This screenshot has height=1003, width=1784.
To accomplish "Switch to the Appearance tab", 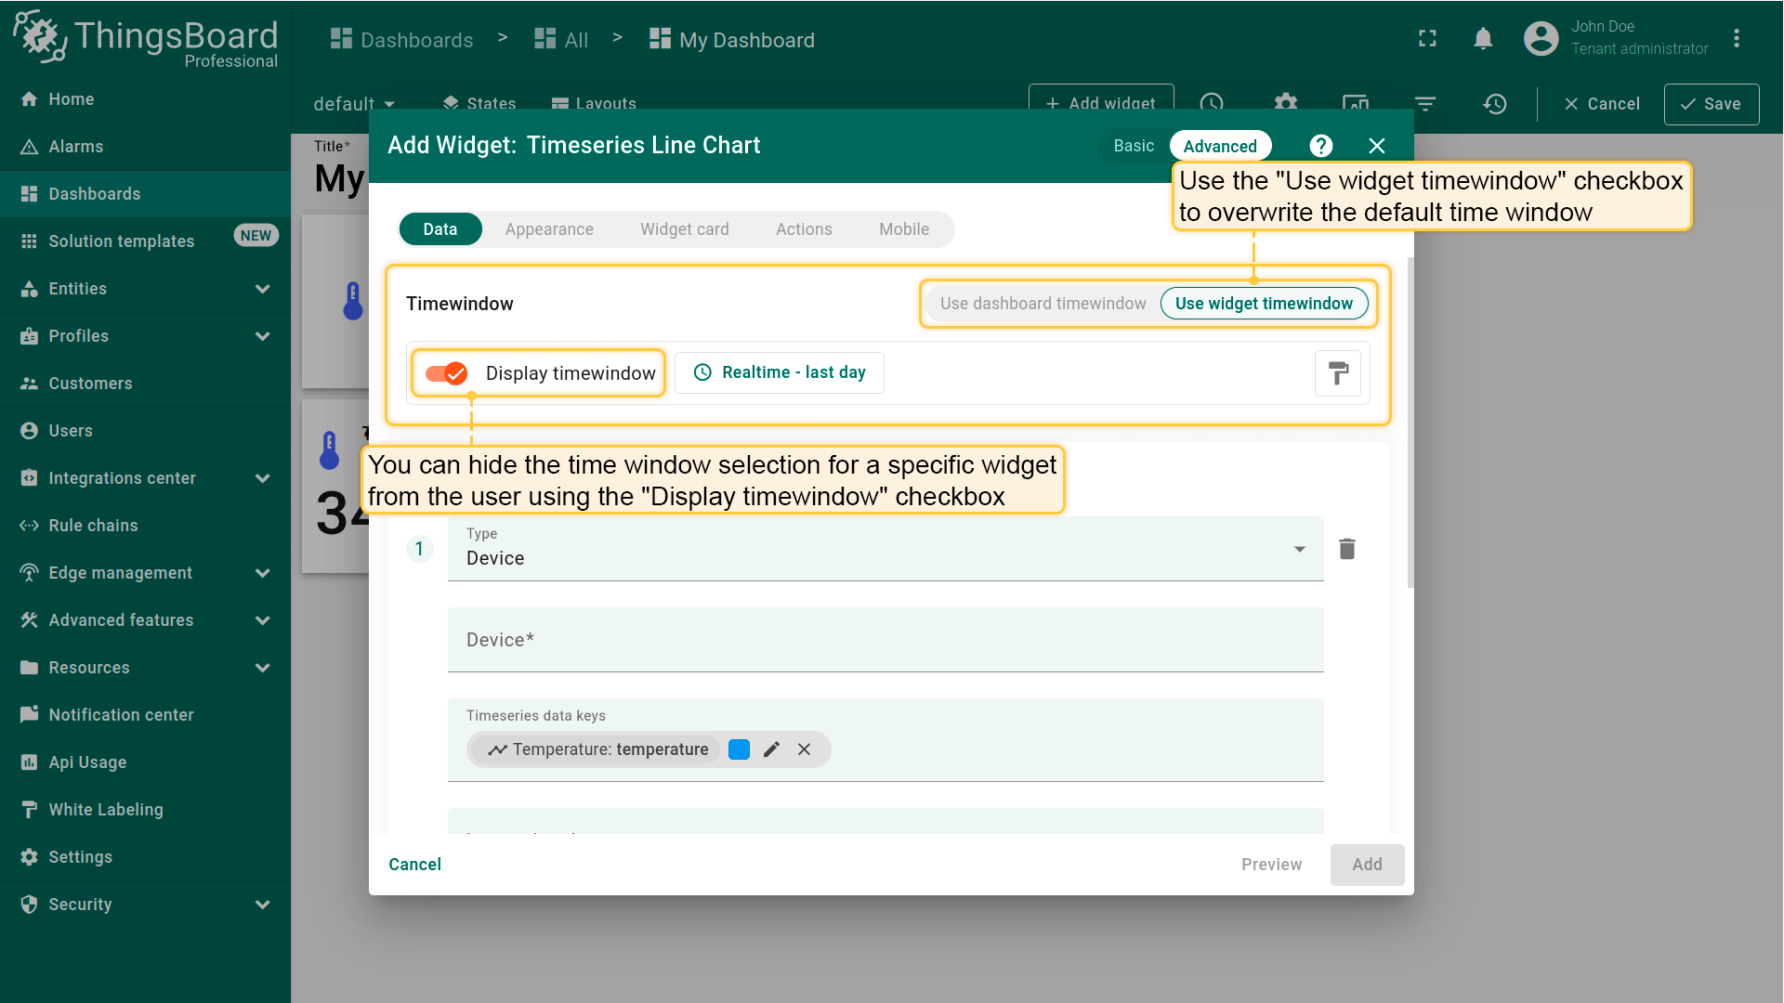I will pyautogui.click(x=549, y=229).
